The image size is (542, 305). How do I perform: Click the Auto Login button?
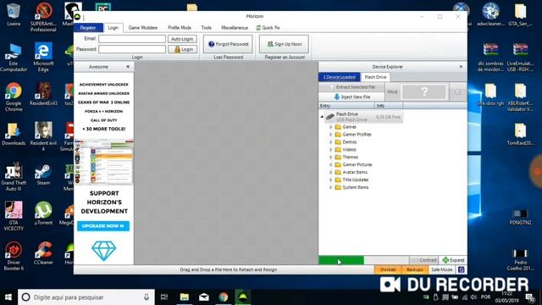[x=182, y=39]
